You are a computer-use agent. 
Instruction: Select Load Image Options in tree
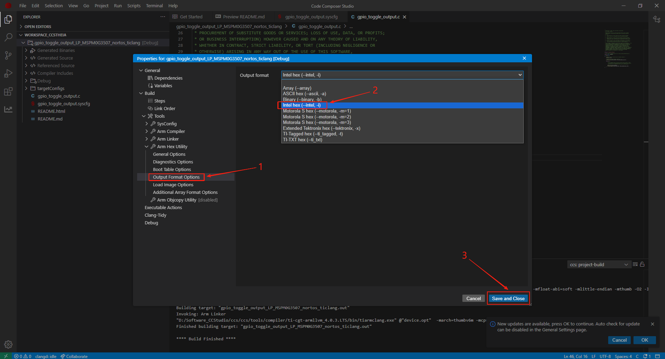tap(173, 185)
